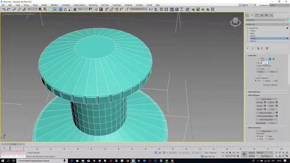Open the selection filter dropdown in toolbar

32,9
